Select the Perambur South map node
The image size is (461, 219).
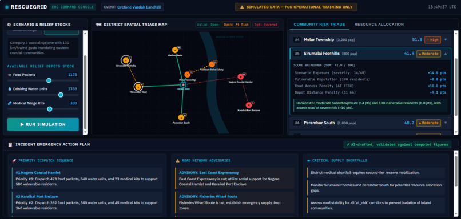point(181,117)
